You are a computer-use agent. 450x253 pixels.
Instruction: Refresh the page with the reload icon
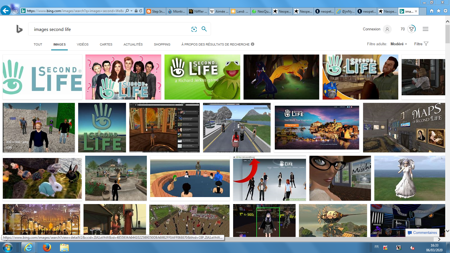click(x=141, y=11)
